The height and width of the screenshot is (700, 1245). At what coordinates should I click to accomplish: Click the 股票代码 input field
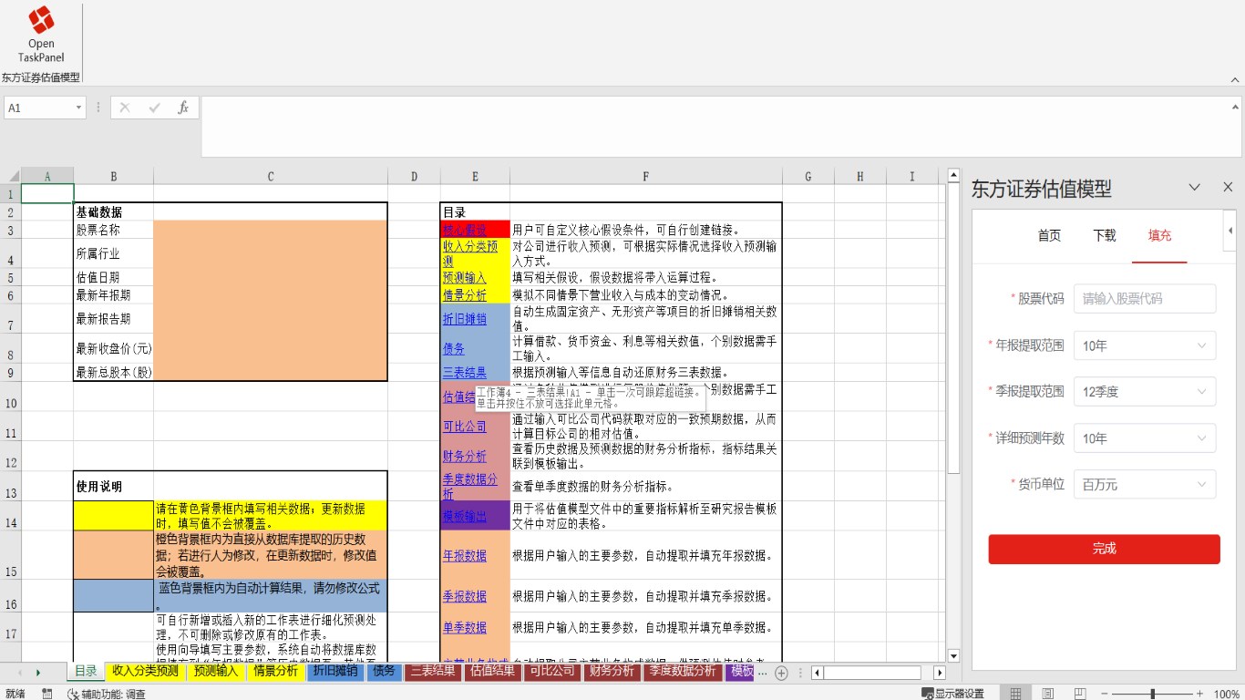(1145, 298)
